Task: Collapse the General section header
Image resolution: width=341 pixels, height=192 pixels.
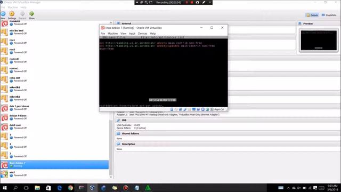Action: click(205, 23)
